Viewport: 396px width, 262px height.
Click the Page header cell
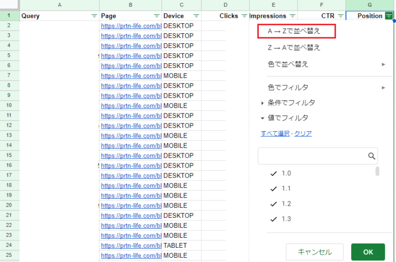tap(130, 16)
